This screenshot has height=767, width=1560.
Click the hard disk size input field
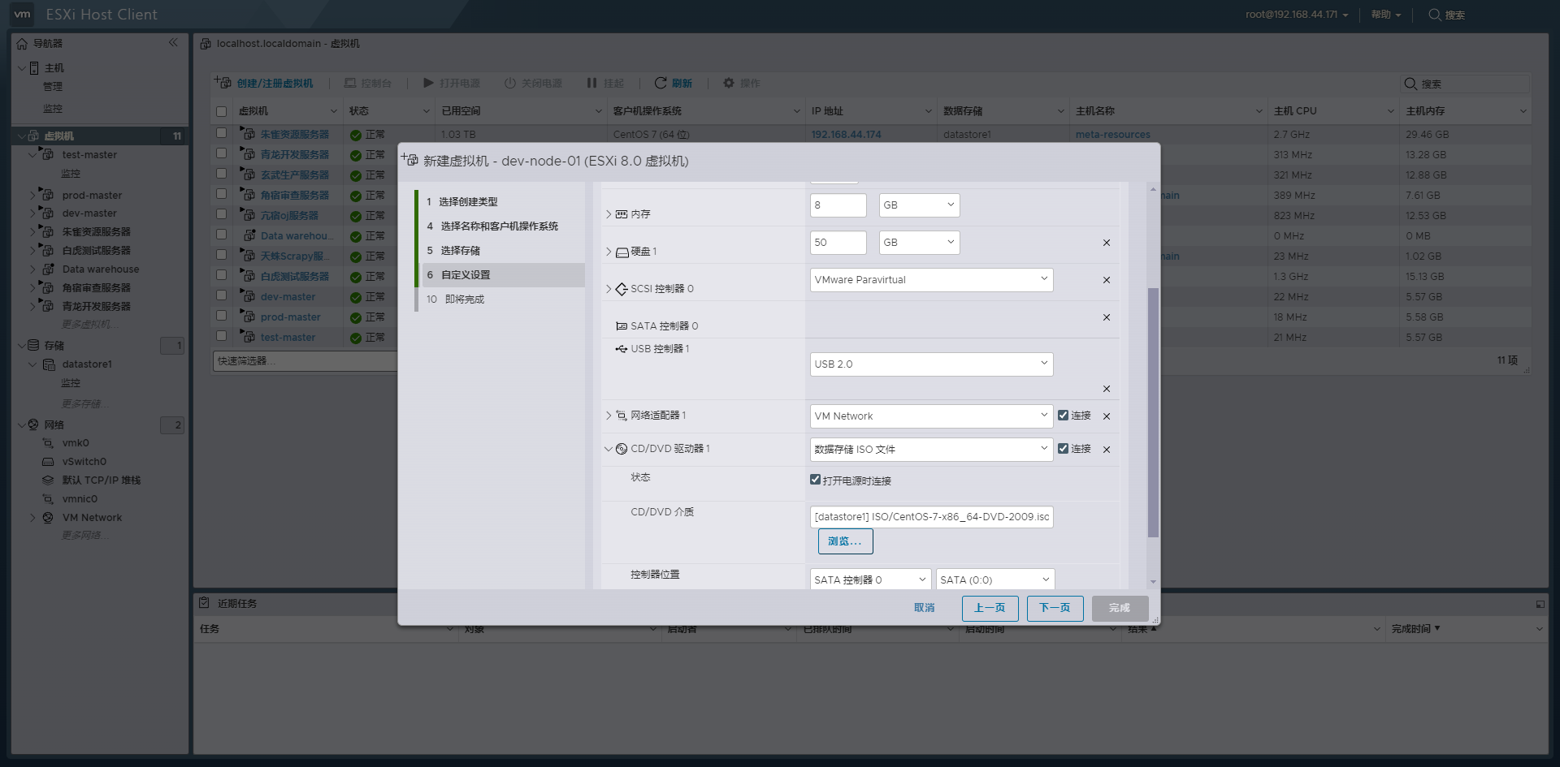click(838, 243)
